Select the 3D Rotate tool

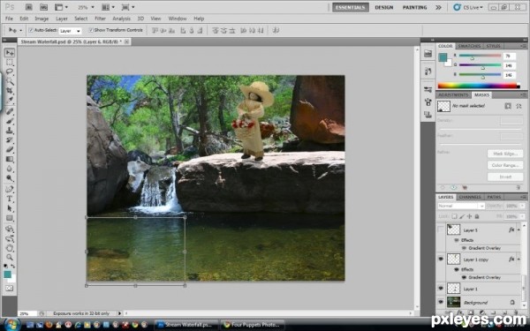[10, 229]
